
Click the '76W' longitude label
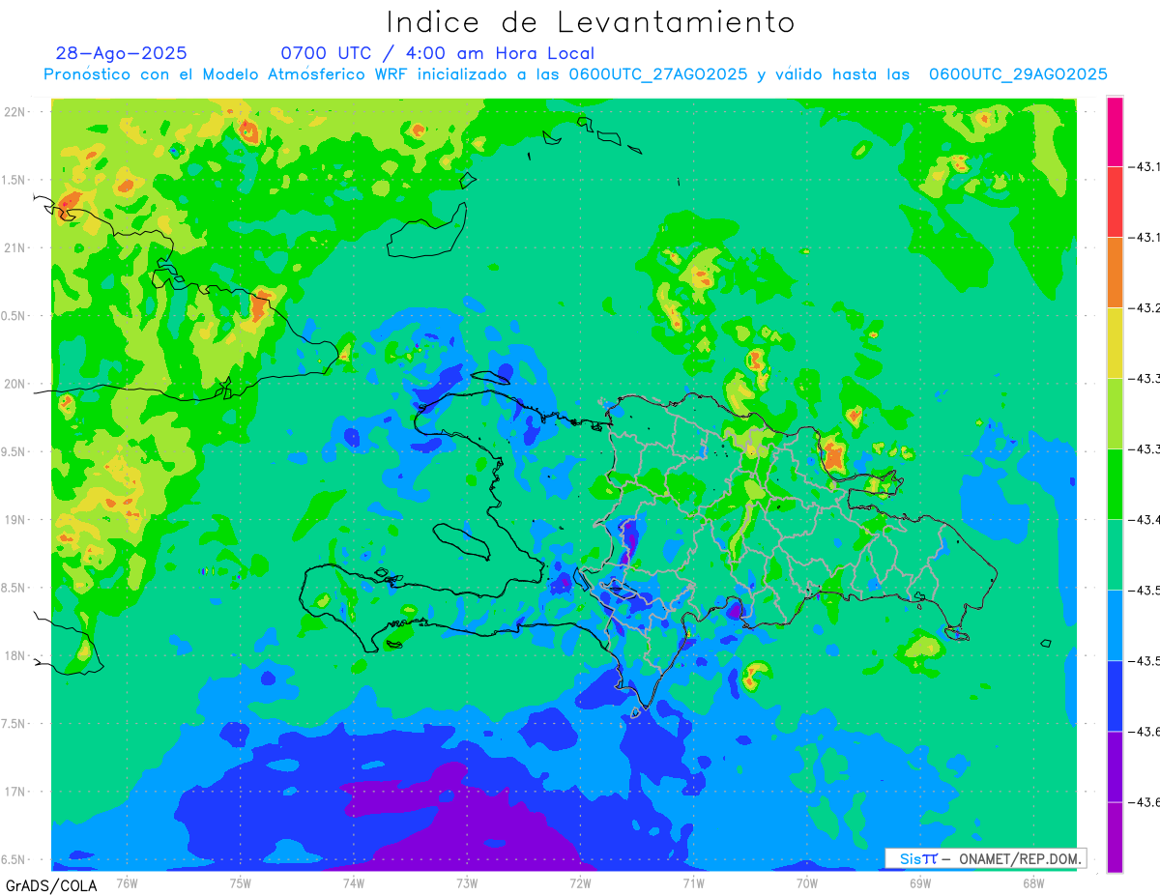pos(127,882)
